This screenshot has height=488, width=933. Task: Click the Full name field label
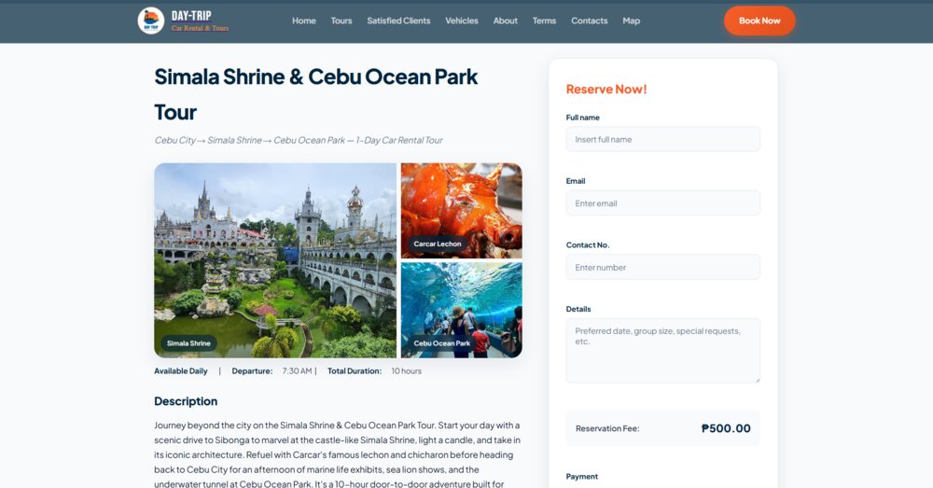(582, 118)
